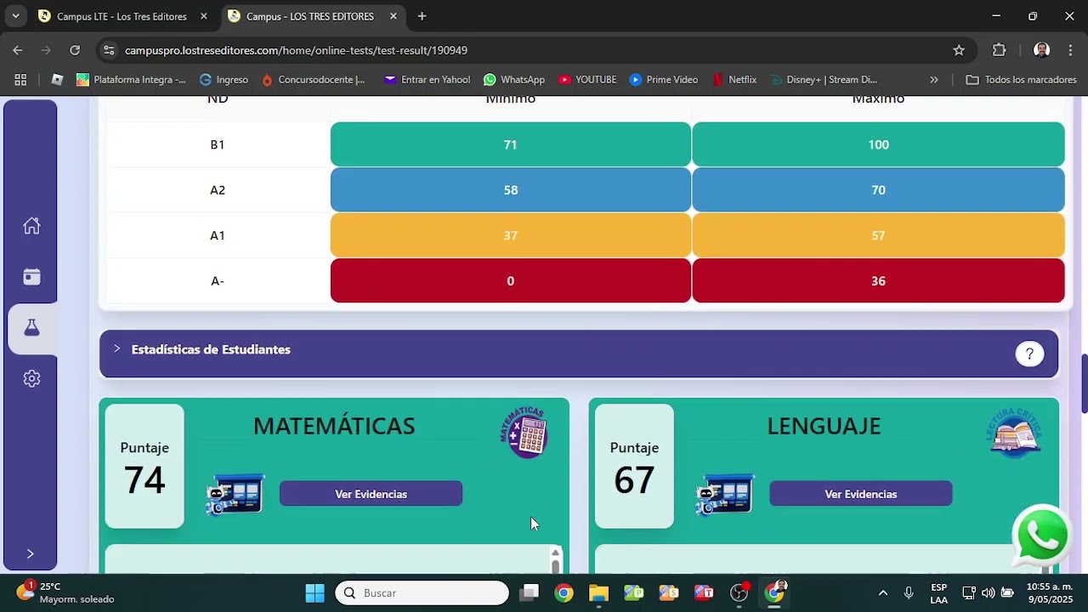This screenshot has height=612, width=1088.
Task: Click the scroll-up arrow in Matemáticas panel
Action: pos(556,552)
